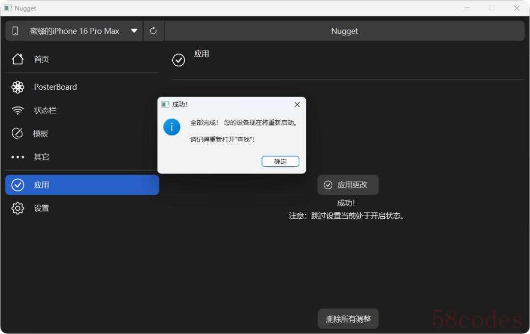
Task: Click the blue info icon in dialog
Action: pyautogui.click(x=172, y=128)
